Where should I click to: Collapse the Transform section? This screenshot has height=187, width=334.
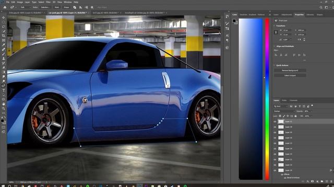point(275,25)
